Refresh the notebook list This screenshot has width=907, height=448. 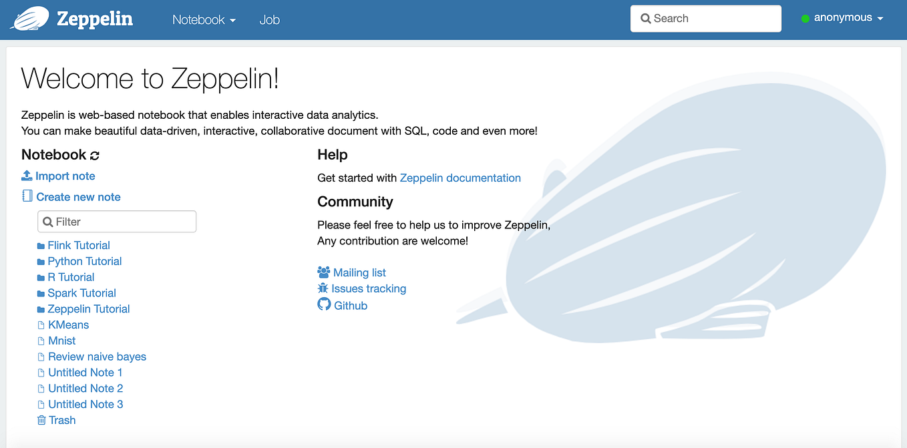(x=95, y=155)
